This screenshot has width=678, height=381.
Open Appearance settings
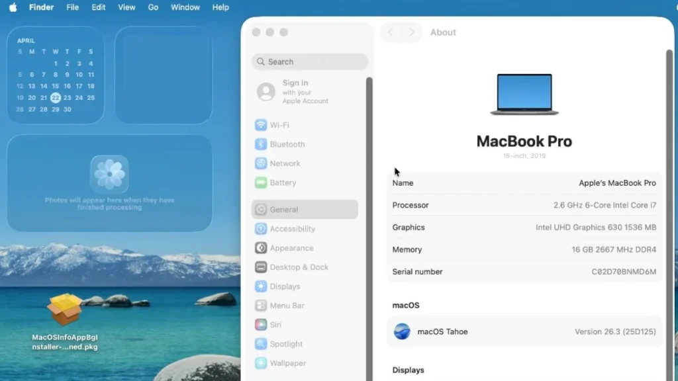coord(291,247)
